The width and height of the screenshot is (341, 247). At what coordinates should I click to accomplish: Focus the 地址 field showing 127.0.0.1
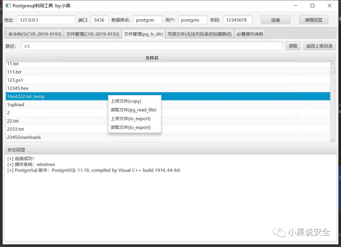(x=46, y=20)
